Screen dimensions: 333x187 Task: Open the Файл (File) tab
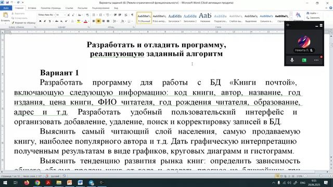(x=6, y=8)
